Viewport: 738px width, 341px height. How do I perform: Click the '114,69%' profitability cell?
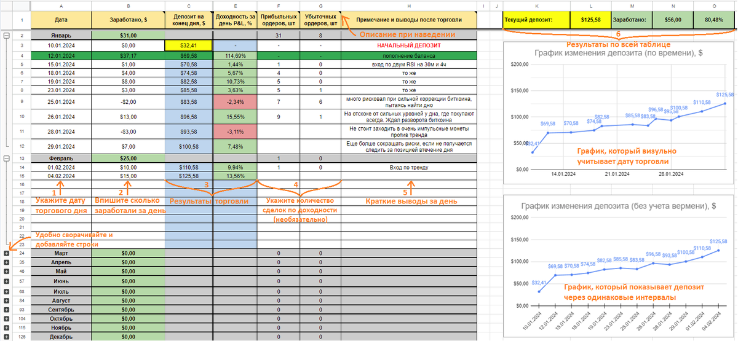234,55
